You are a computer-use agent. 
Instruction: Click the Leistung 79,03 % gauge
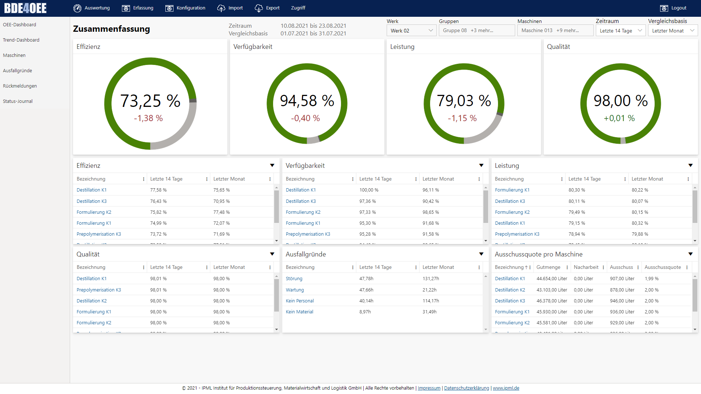(x=464, y=104)
